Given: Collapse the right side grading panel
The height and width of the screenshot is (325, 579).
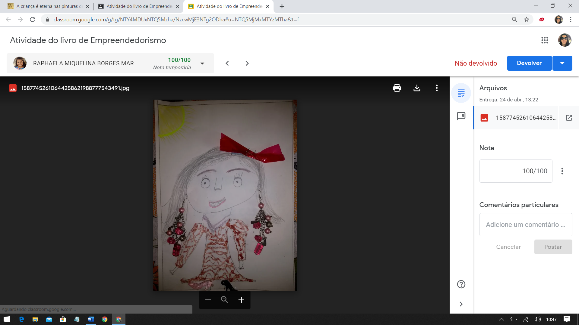Looking at the screenshot, I should [461, 304].
